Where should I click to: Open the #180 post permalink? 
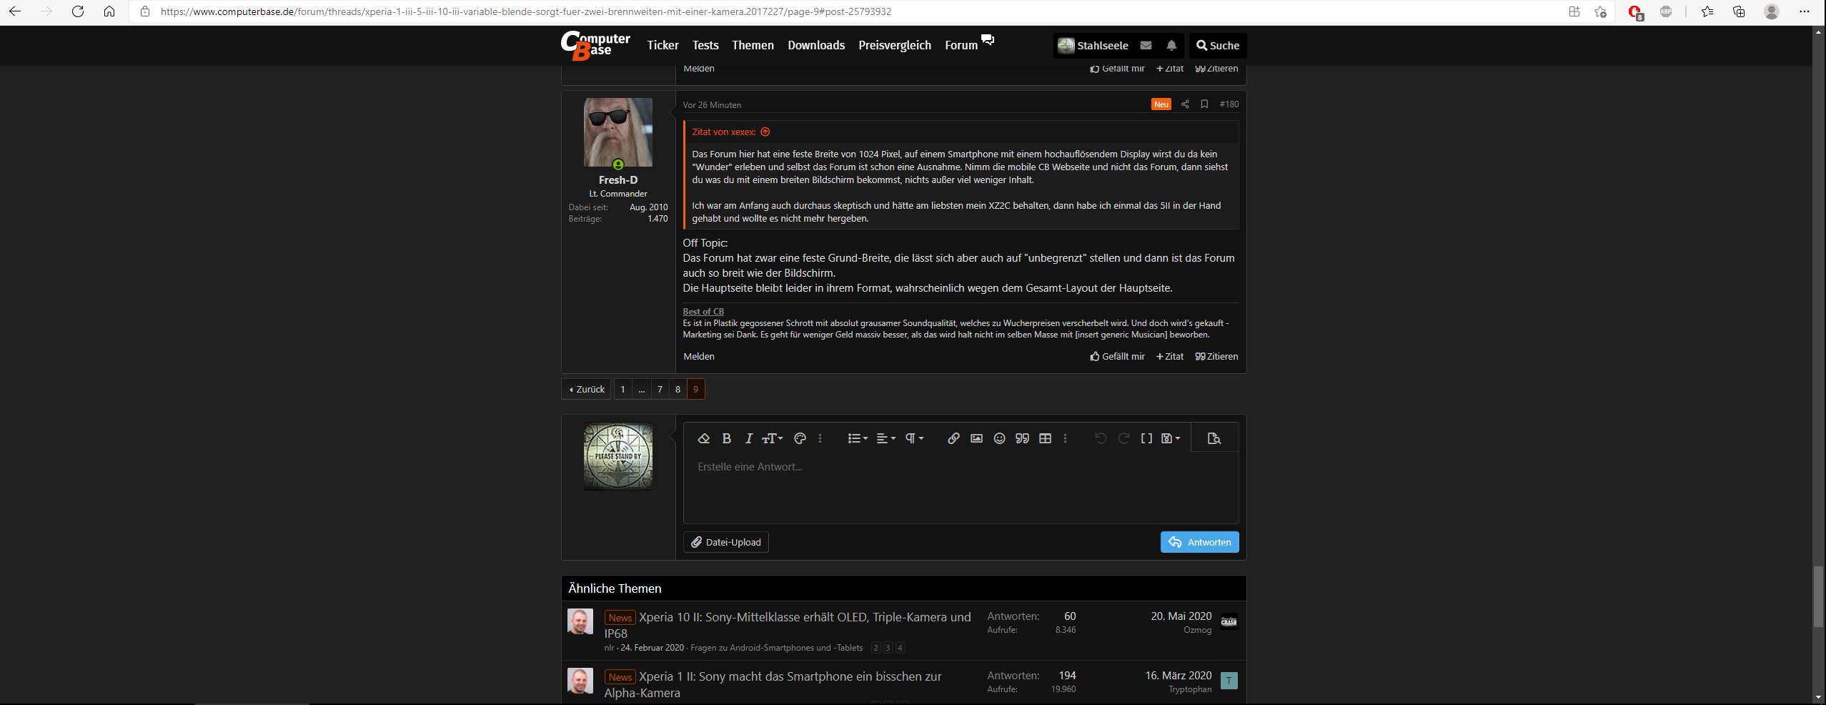1229,104
